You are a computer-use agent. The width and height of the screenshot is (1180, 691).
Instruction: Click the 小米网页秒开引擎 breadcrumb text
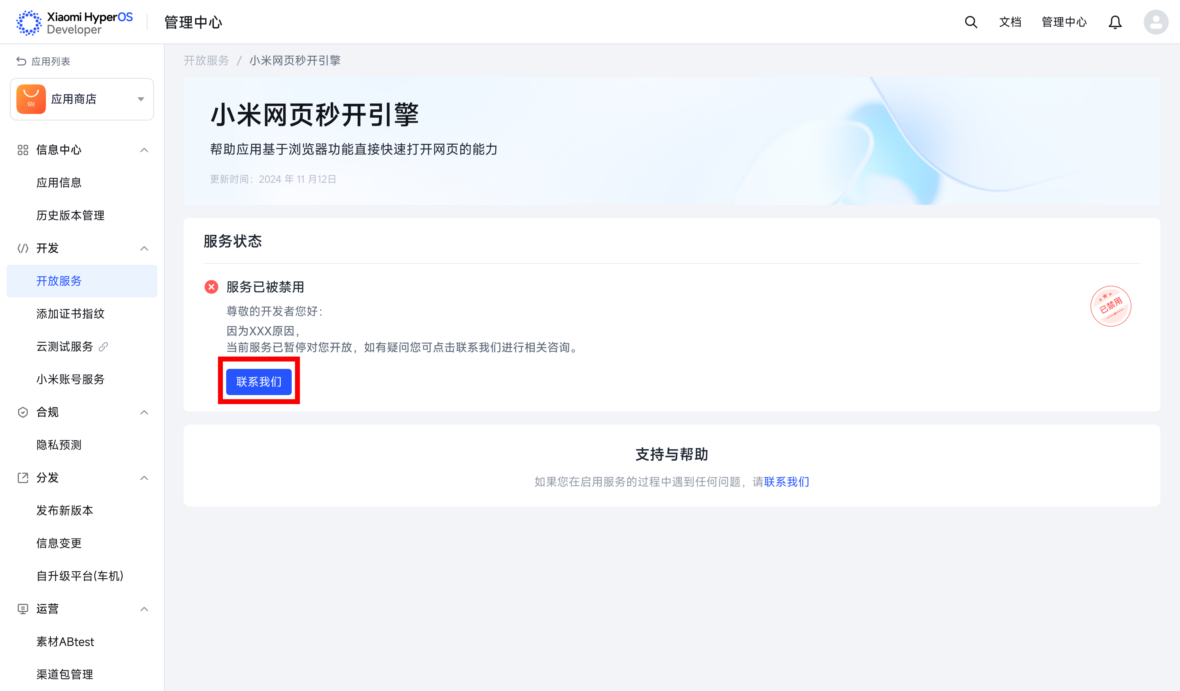coord(295,60)
